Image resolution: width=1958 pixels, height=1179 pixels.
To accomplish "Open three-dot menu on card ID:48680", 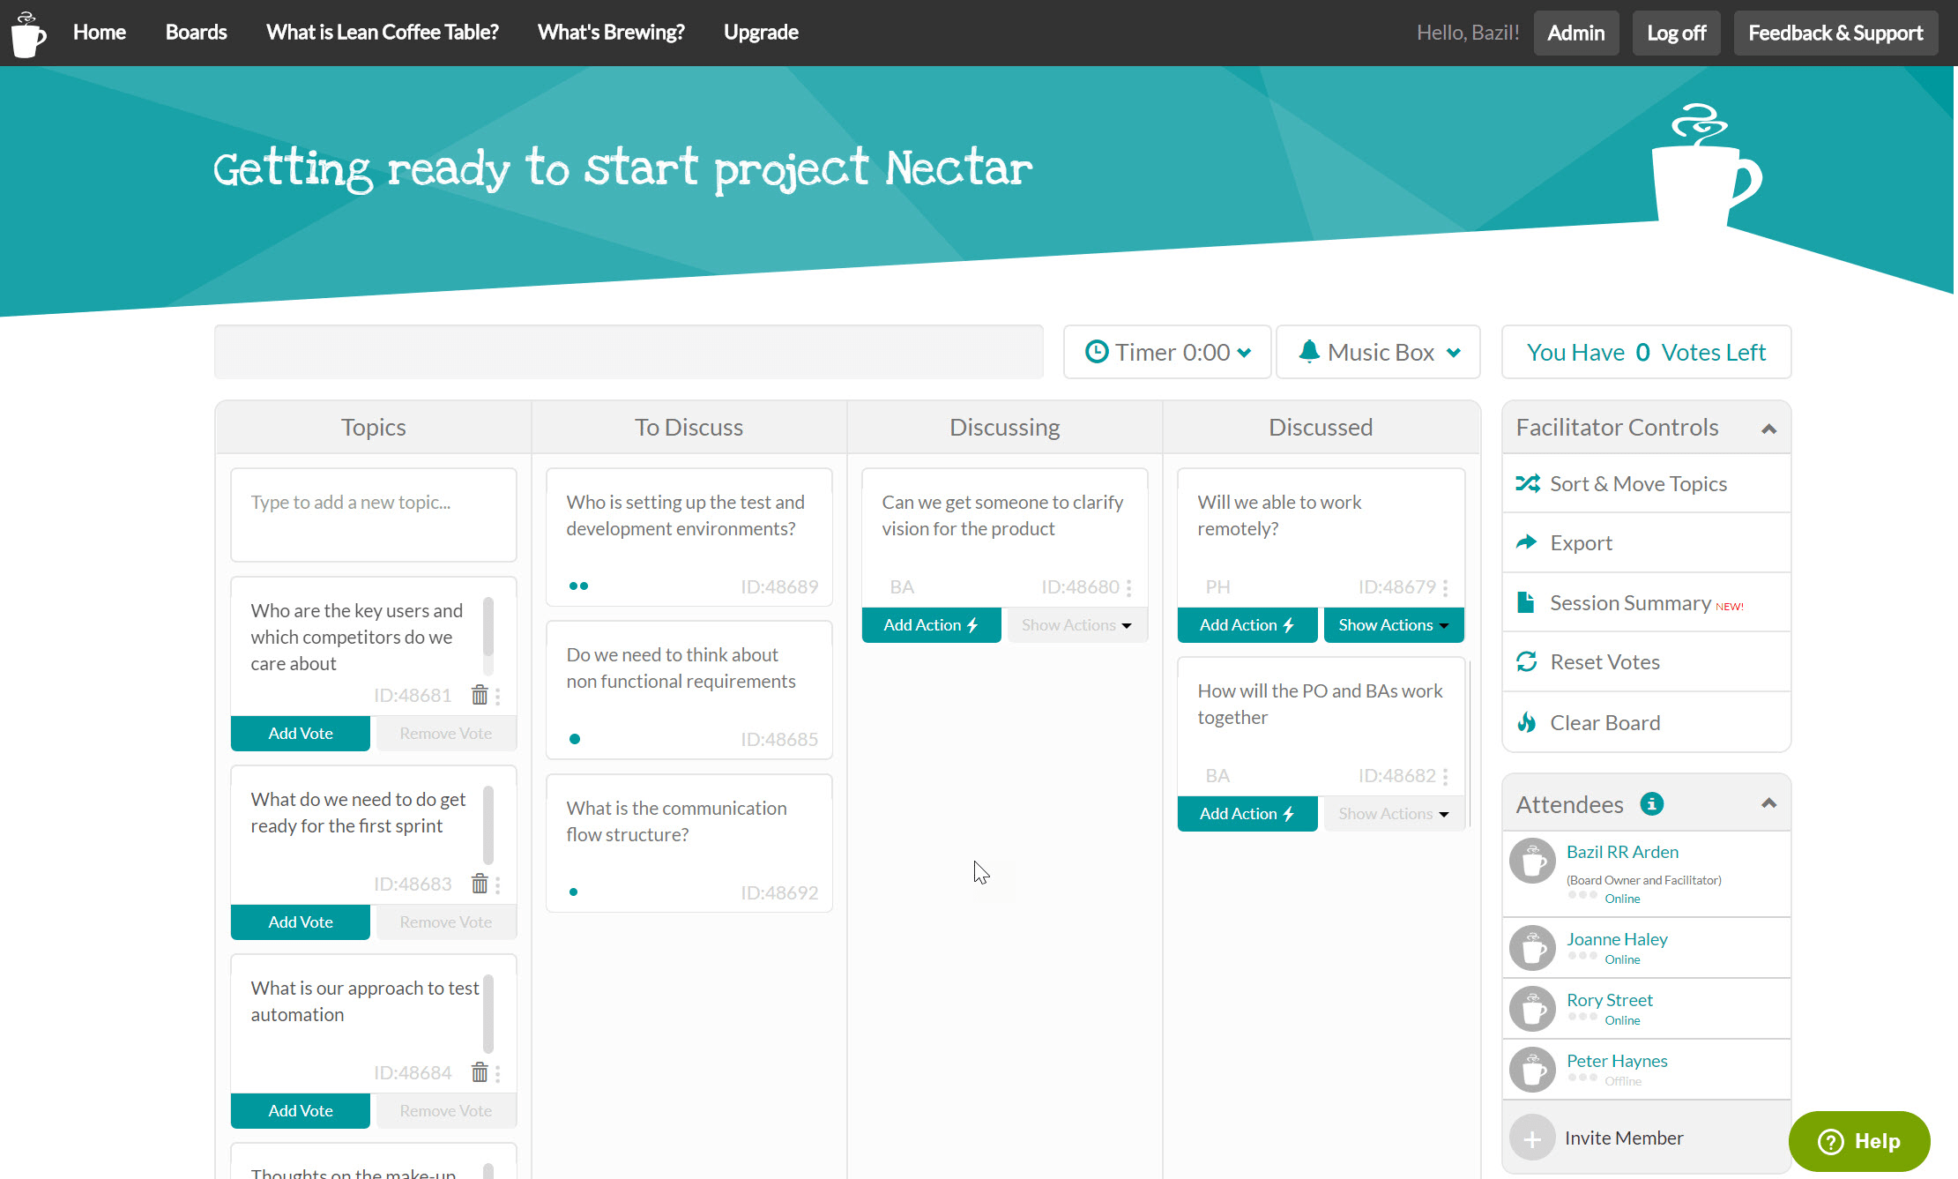I will [x=1128, y=587].
